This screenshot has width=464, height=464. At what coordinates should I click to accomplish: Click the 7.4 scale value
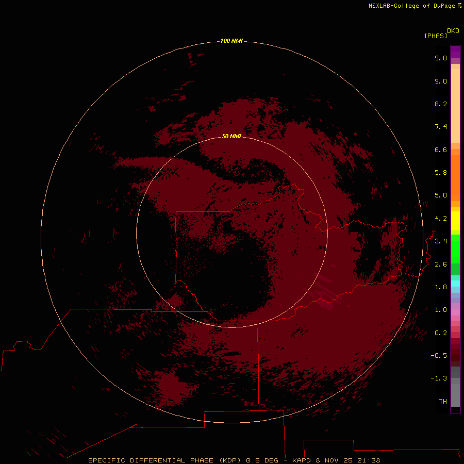[x=441, y=127]
